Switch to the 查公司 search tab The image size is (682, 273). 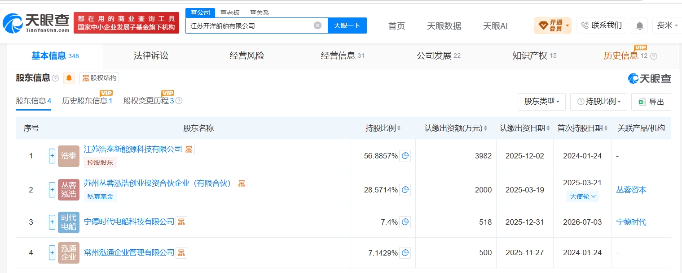tap(200, 13)
